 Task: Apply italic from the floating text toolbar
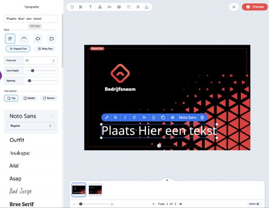click(125, 117)
